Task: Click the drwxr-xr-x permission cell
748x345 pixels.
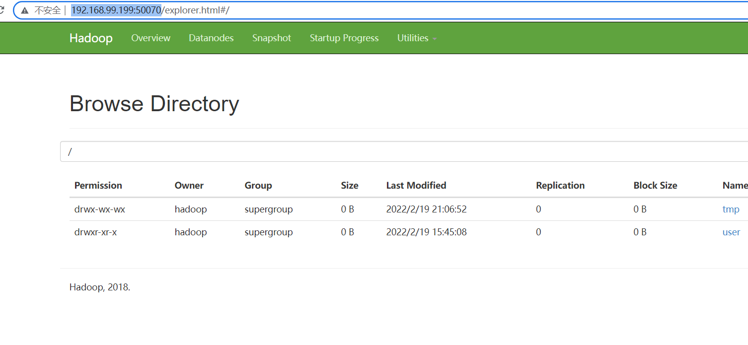Action: pyautogui.click(x=96, y=232)
